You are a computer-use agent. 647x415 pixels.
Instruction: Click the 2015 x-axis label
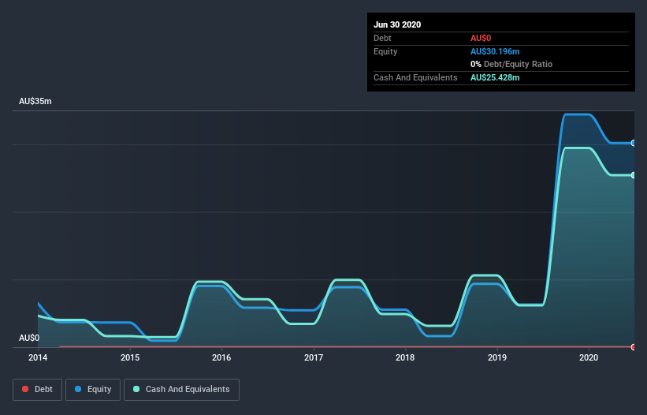(x=130, y=357)
